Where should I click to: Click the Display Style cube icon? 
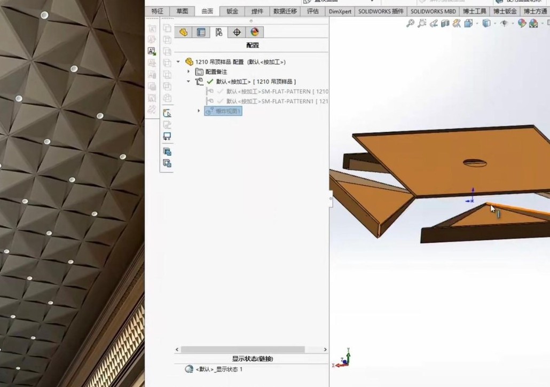(x=486, y=23)
